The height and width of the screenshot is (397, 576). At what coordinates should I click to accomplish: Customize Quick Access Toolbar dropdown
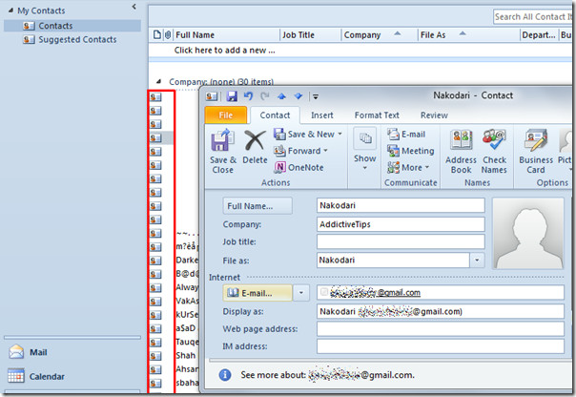(316, 96)
